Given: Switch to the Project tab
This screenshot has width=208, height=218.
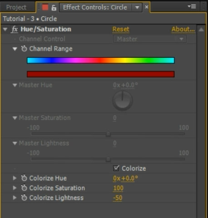Looking at the screenshot, I should [x=16, y=7].
